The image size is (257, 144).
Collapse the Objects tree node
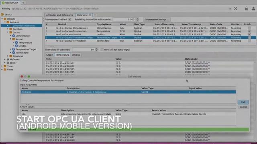click(2, 19)
